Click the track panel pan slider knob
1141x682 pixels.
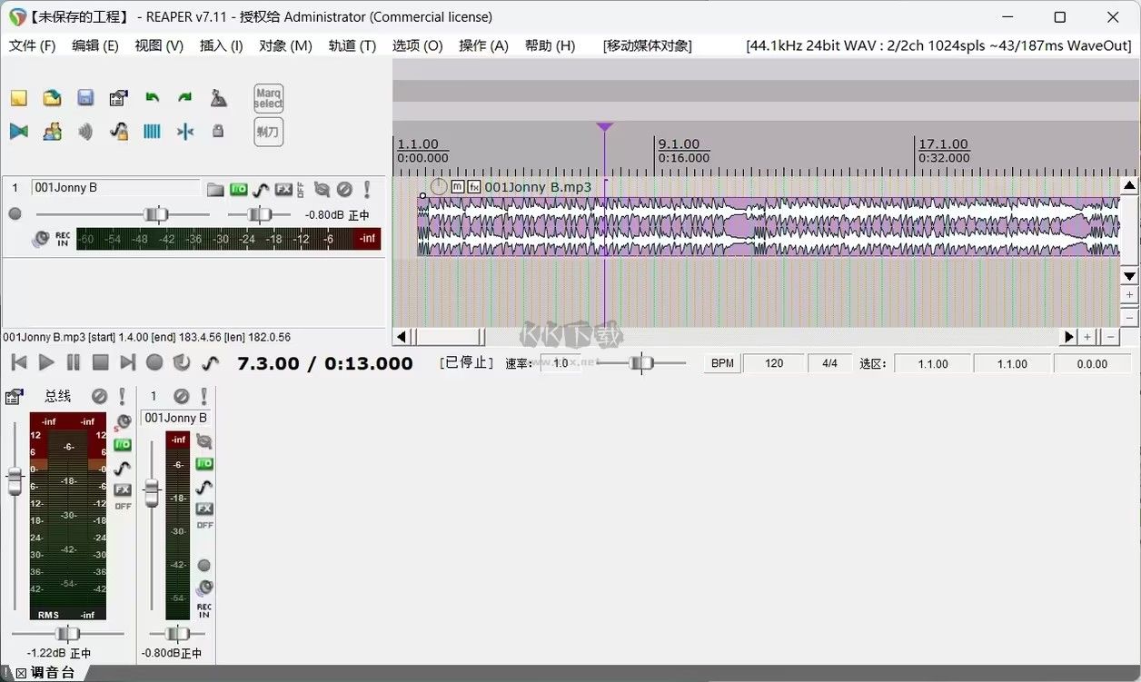pos(260,214)
